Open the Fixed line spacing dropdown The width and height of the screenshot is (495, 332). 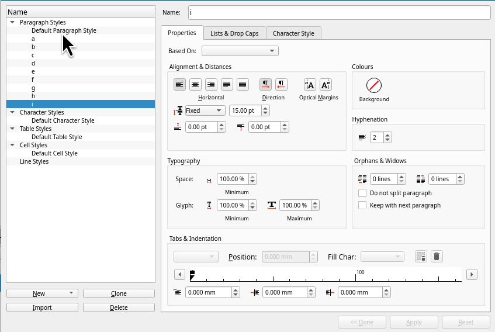pos(205,110)
